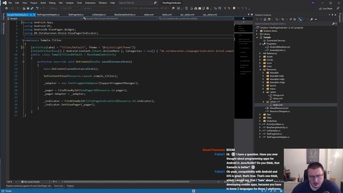Switch to the ListSamples.cs tab
The width and height of the screenshot is (343, 193).
99,14
